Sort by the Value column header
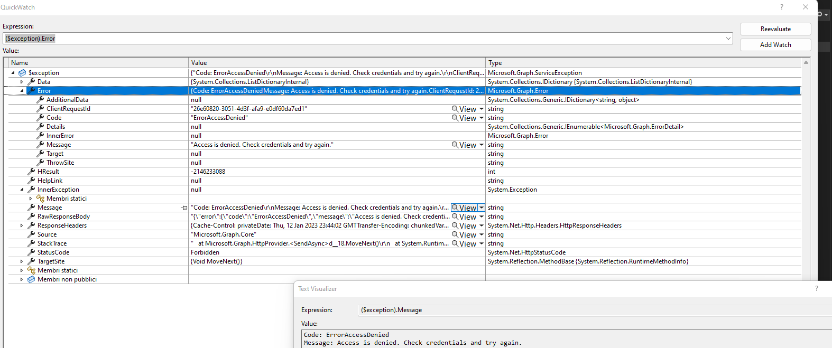 (x=337, y=63)
